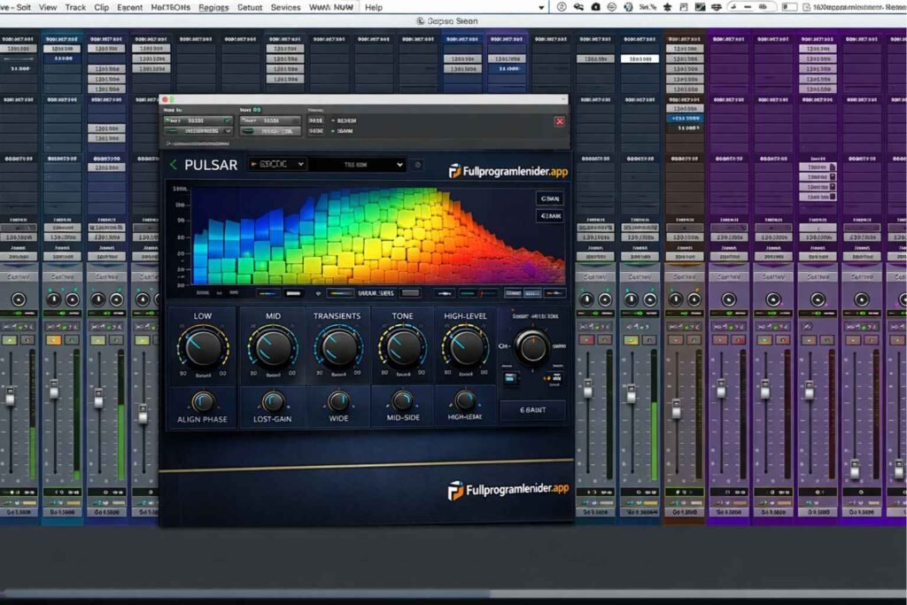Open the first dropdown next to PULSAR

(278, 165)
